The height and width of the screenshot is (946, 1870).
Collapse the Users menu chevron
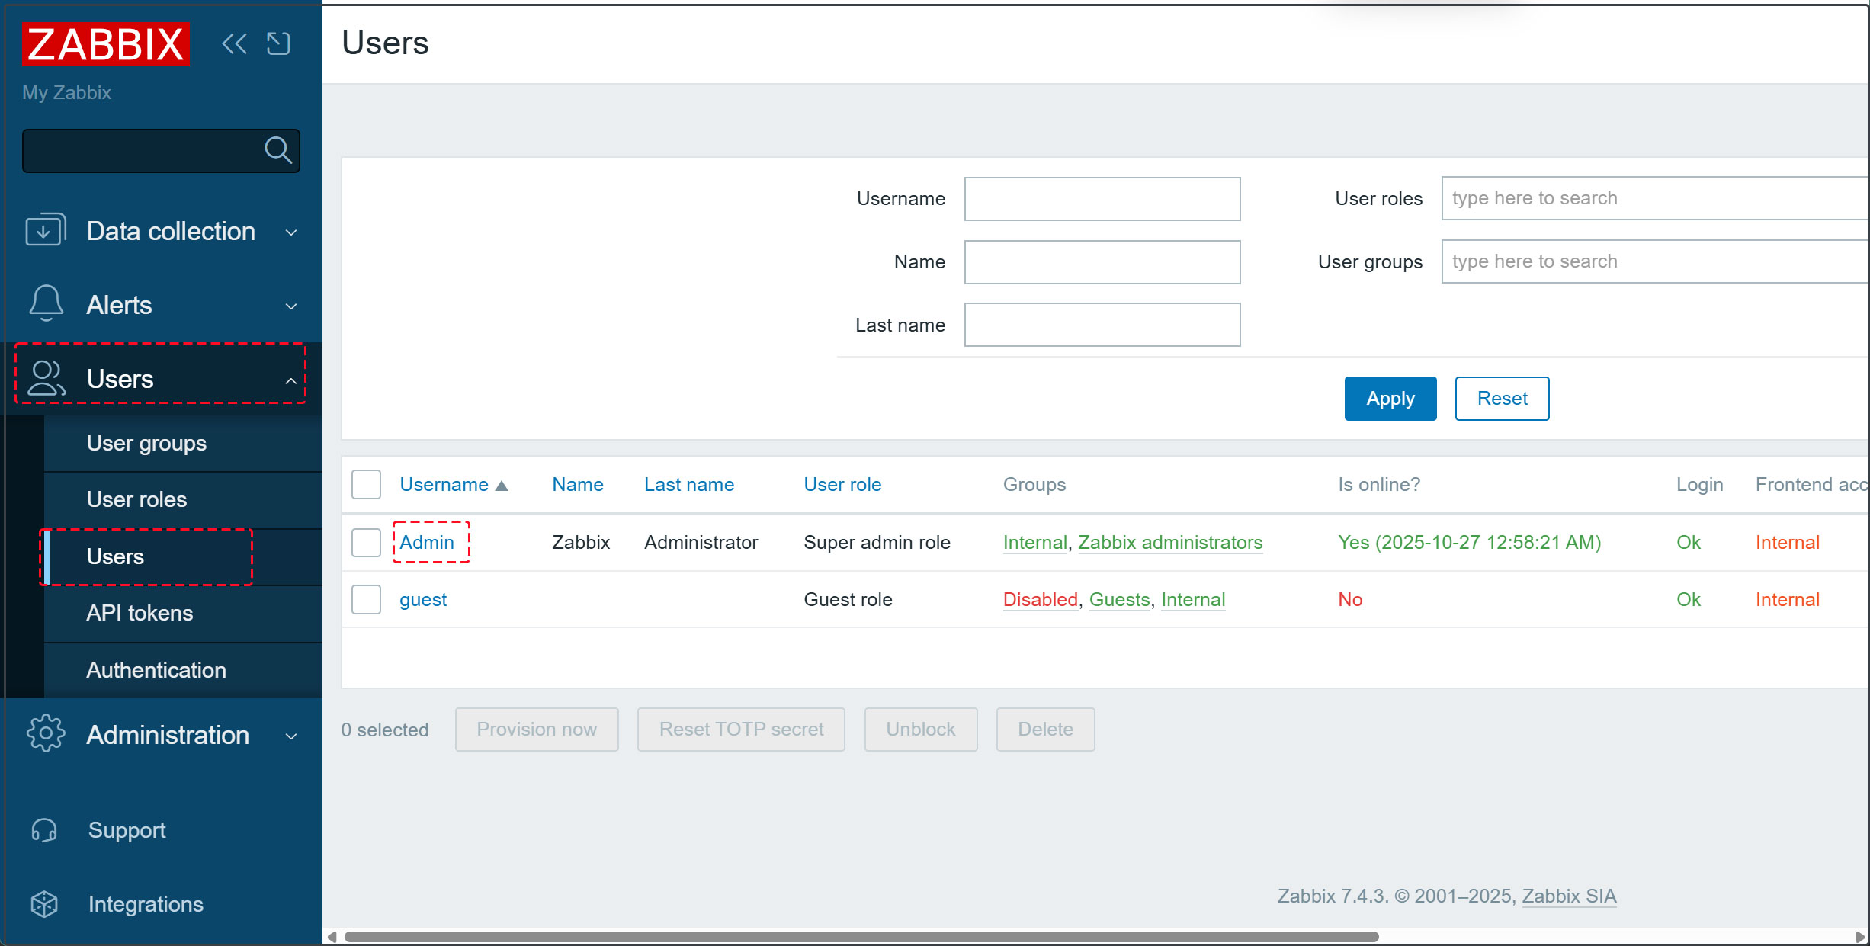point(290,380)
